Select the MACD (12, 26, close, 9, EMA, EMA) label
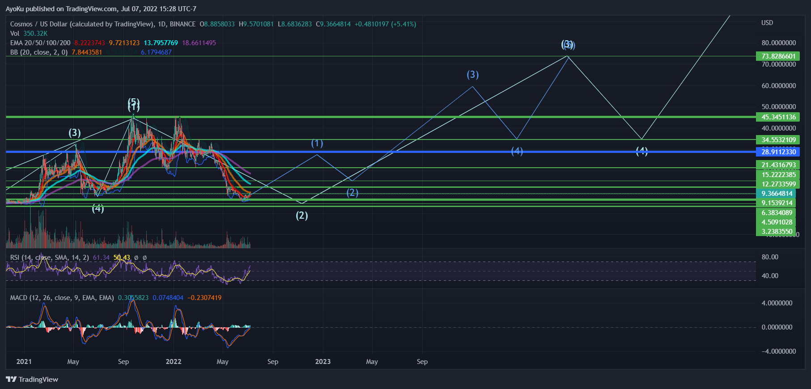 (x=62, y=298)
